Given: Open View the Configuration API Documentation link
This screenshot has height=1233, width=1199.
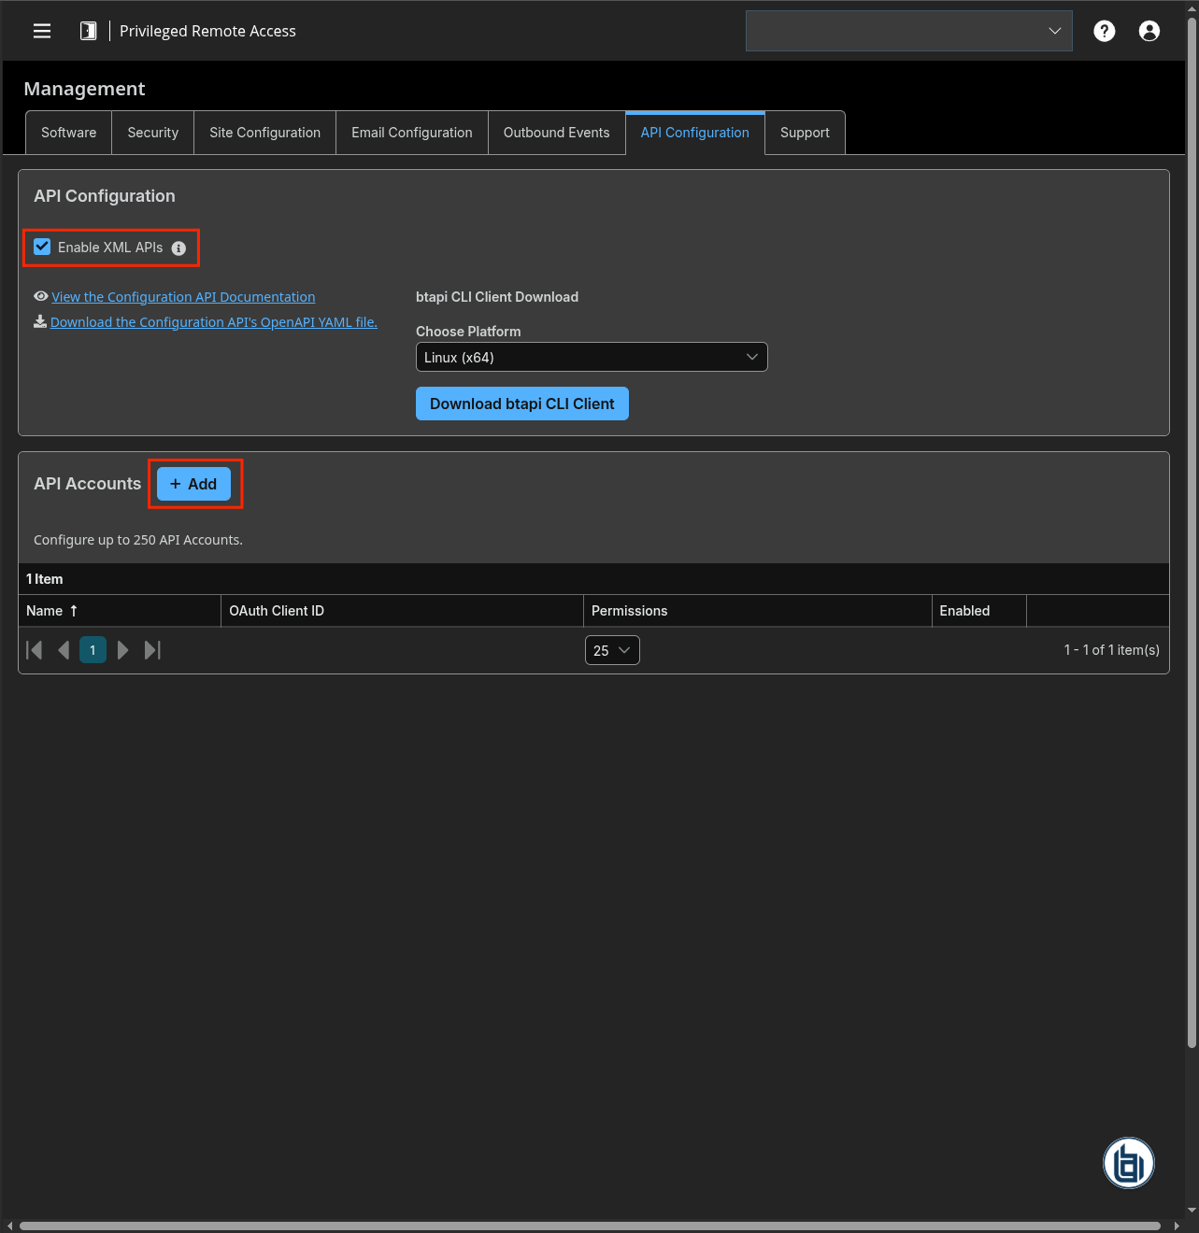Looking at the screenshot, I should (183, 297).
